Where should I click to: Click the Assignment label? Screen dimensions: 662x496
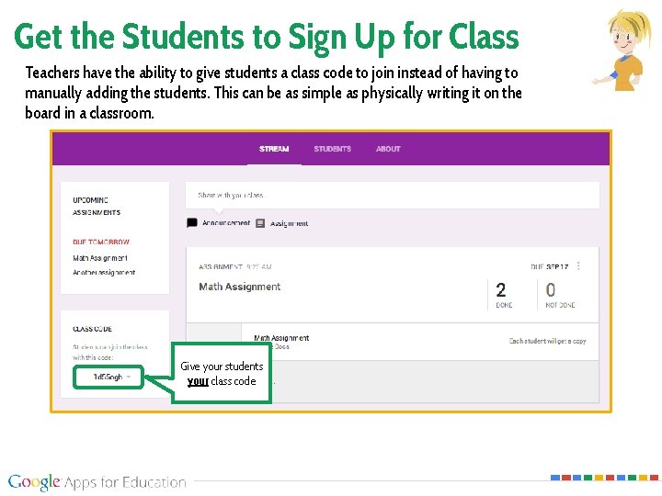click(x=290, y=223)
